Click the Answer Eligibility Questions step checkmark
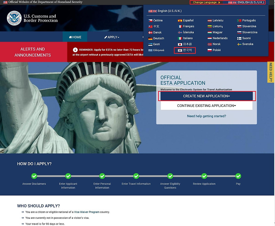 tap(170, 176)
